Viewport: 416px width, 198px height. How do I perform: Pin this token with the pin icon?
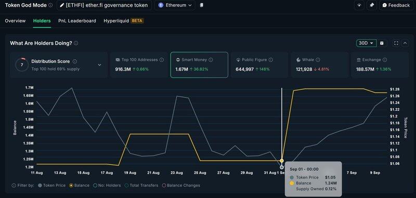coord(372,5)
